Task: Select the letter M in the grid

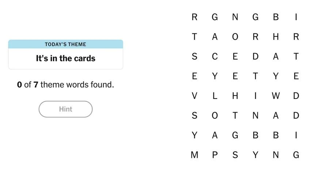Action: point(194,155)
